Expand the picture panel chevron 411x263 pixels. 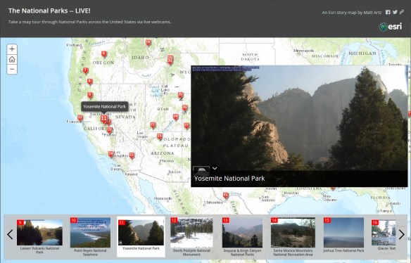[215, 169]
